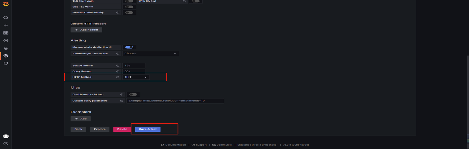Click the Custom query parameters input field
Viewport: 469px width, 149px height.
tap(175, 101)
